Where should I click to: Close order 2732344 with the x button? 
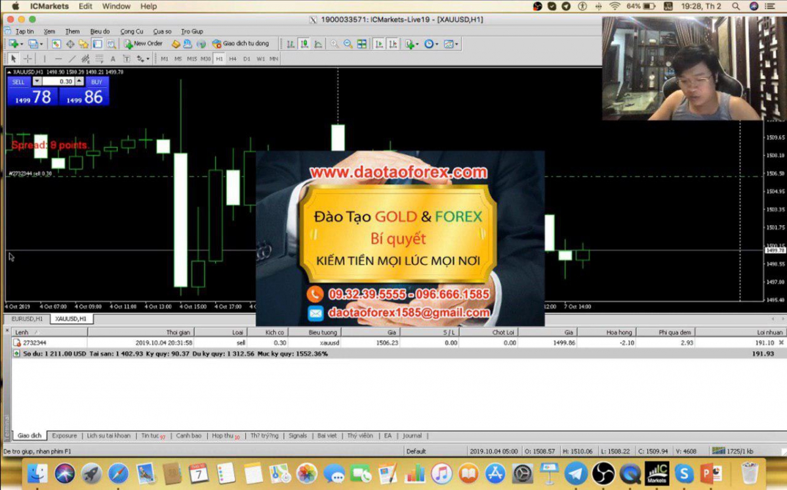point(780,342)
